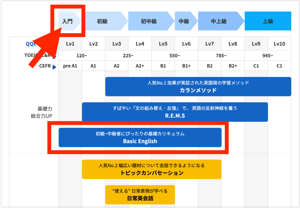300x208 pixels.
Task: Select the Lv10 column header
Action: click(x=279, y=44)
